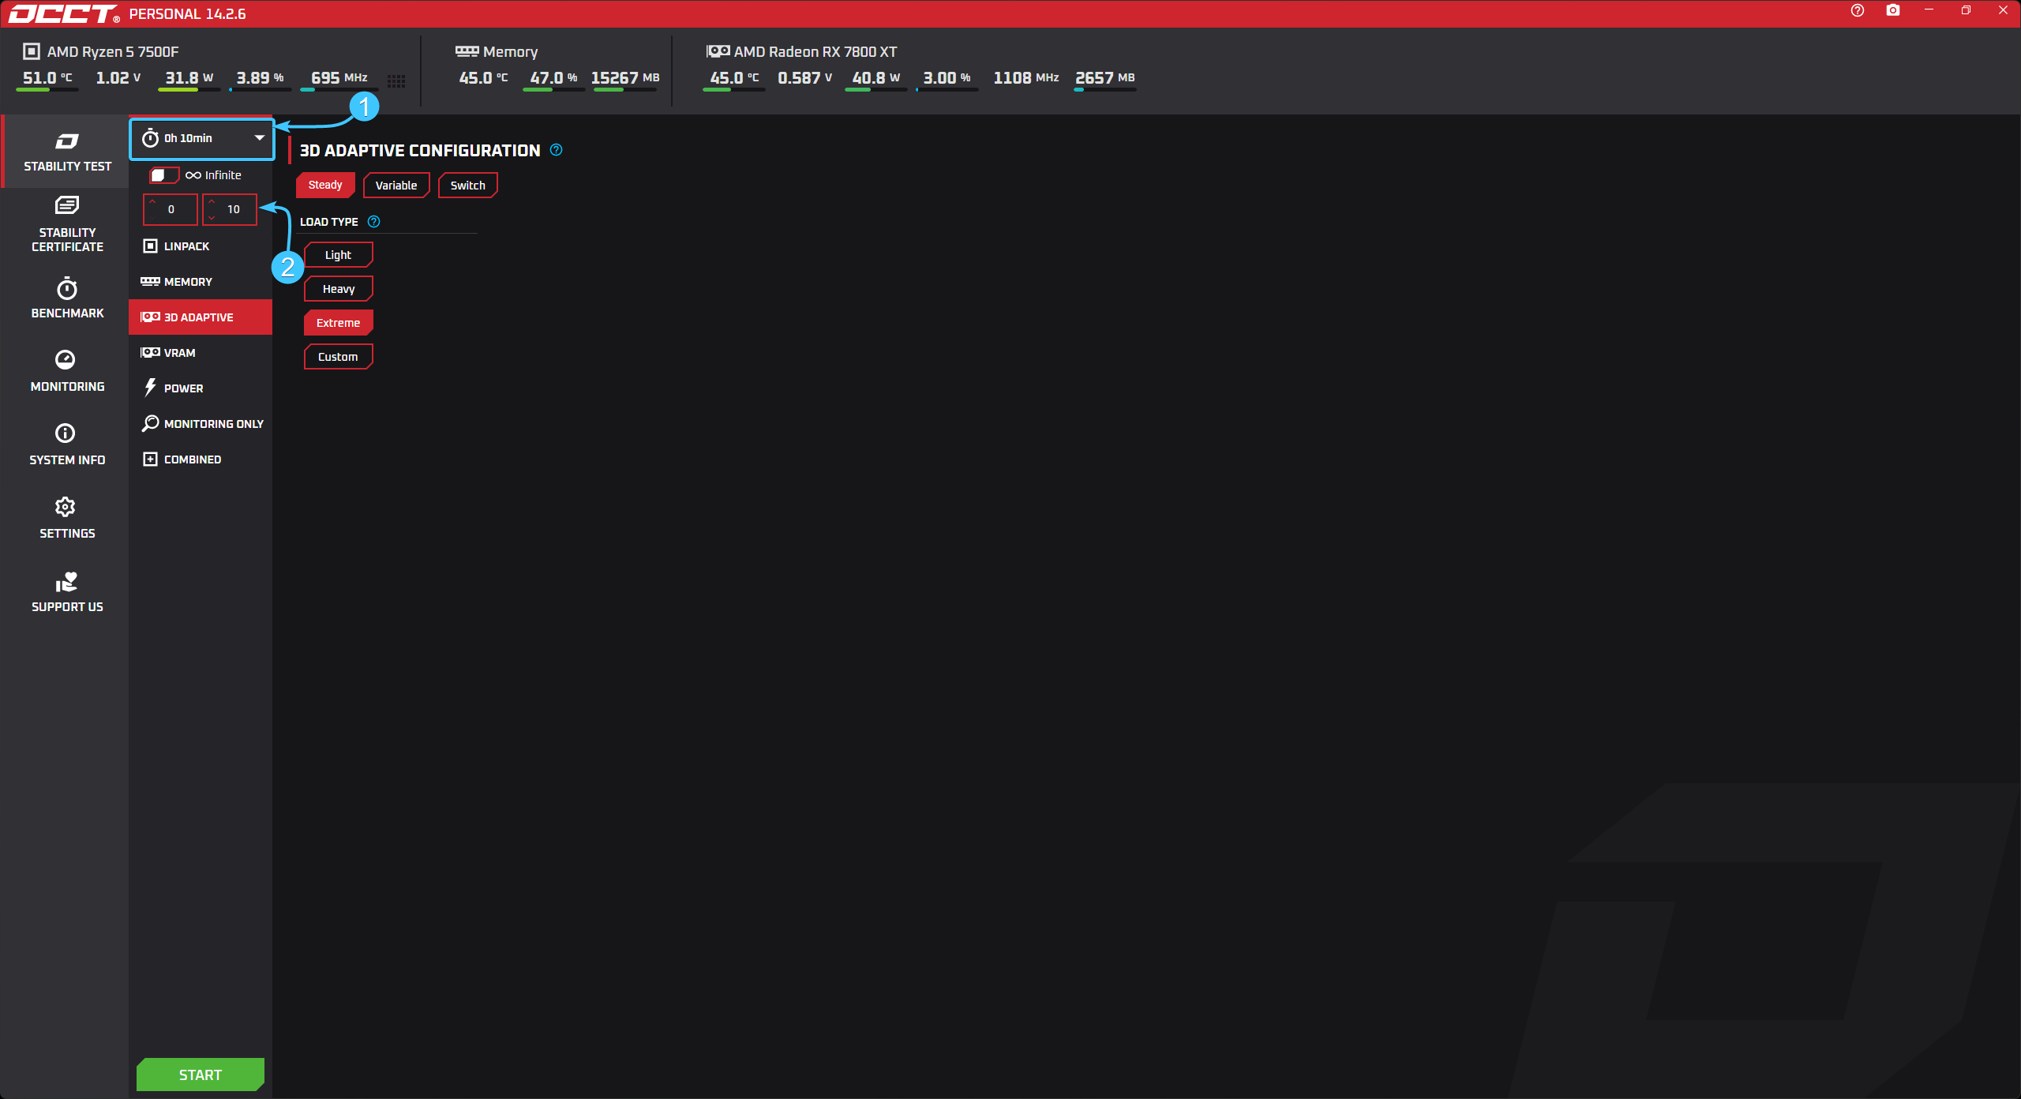The image size is (2021, 1099).
Task: Expand the 0h 10min duration dropdown
Action: point(202,138)
